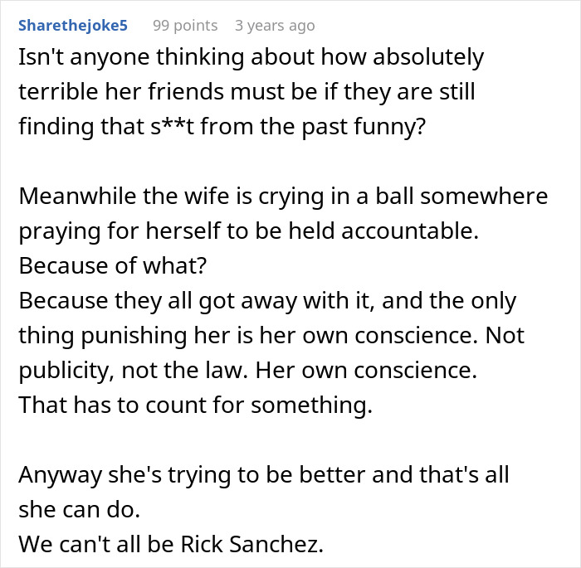581x568 pixels.
Task: Click the line starting "Meanwhile the wife"
Action: click(283, 197)
